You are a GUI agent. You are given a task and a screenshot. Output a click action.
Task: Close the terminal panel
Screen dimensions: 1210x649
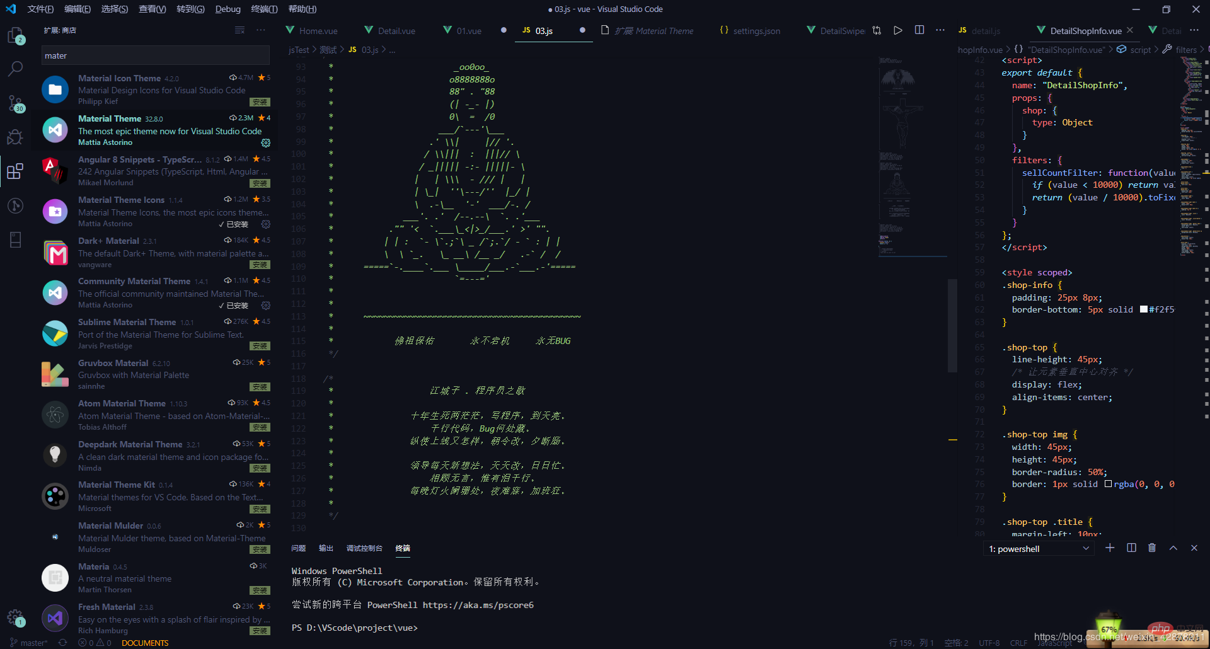pyautogui.click(x=1194, y=548)
